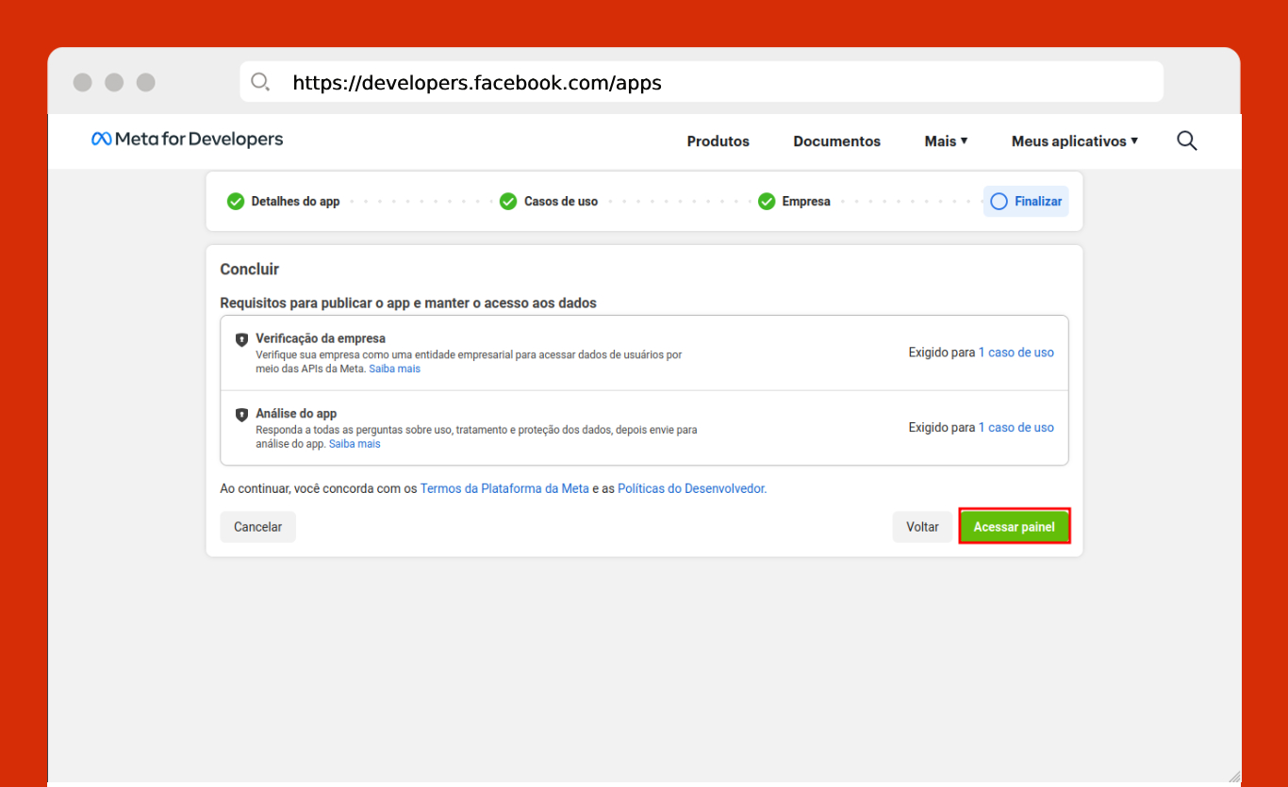
Task: Open the Produtos menu
Action: point(718,141)
